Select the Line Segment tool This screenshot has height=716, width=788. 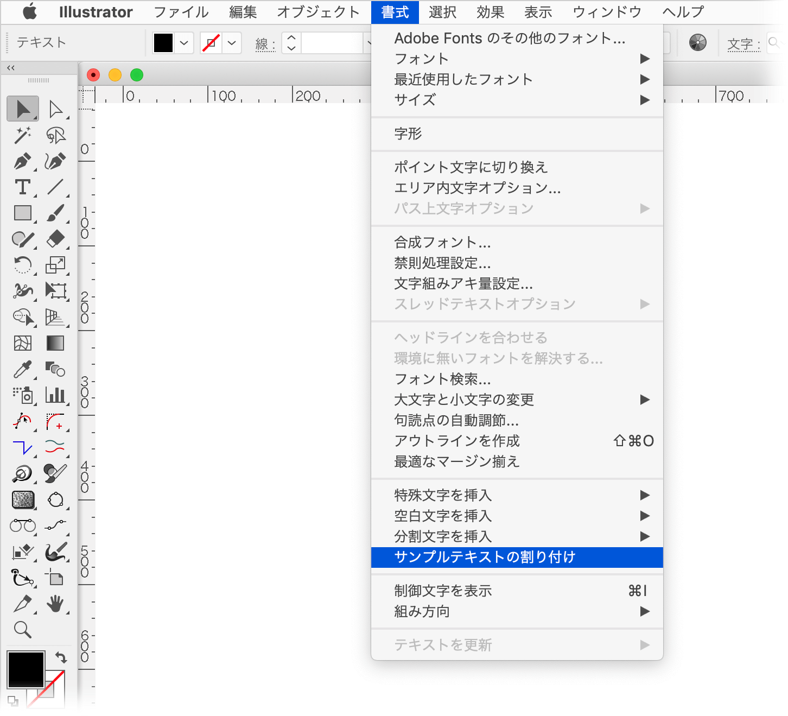(x=55, y=187)
